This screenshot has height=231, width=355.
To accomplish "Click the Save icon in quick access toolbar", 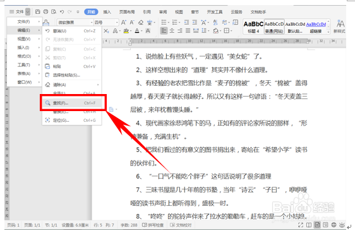I will click(37, 12).
